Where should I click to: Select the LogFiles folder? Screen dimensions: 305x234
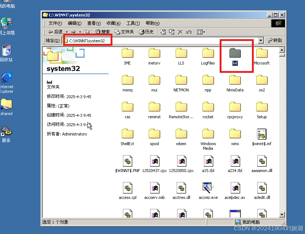208,56
